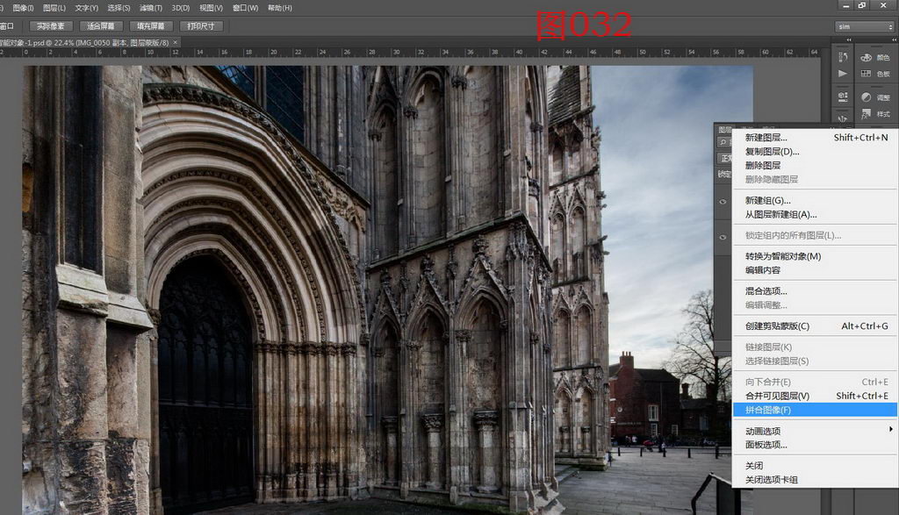Collapse the right panel dock double arrows

(x=893, y=40)
